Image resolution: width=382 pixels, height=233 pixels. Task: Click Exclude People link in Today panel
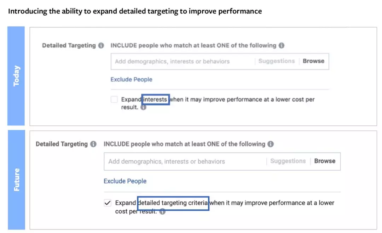[x=131, y=79]
